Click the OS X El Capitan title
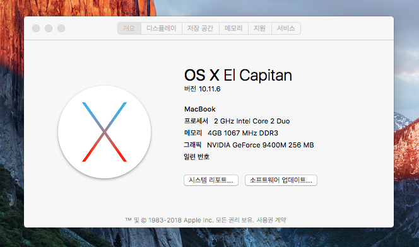419x247 pixels. click(238, 75)
